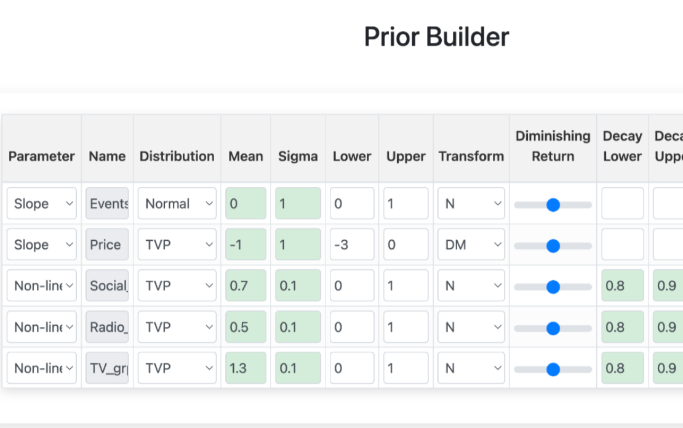
Task: Click Sigma field in Events row
Action: pyautogui.click(x=298, y=204)
